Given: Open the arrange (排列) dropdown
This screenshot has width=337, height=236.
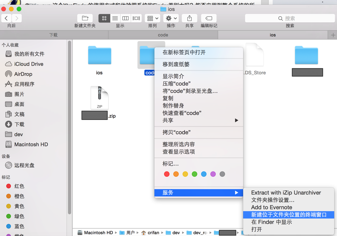Looking at the screenshot, I should pyautogui.click(x=152, y=18).
